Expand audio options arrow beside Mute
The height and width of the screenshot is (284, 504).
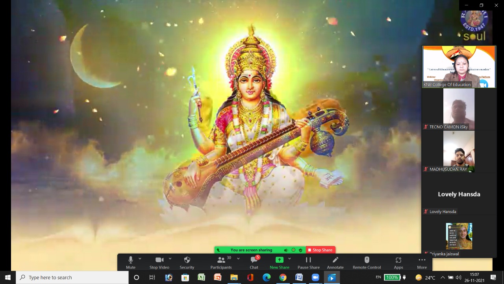tap(140, 259)
